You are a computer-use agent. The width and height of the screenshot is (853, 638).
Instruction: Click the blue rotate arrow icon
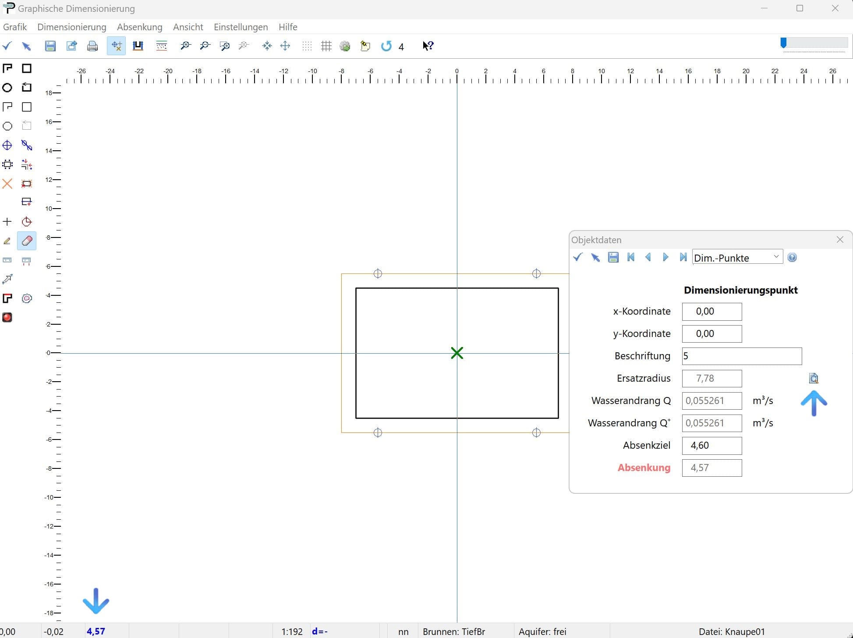tap(386, 46)
